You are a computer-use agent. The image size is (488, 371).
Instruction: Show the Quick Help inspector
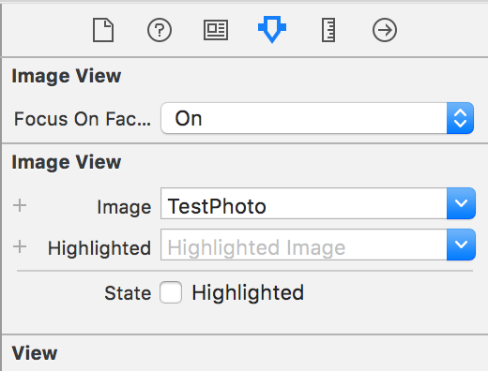160,30
